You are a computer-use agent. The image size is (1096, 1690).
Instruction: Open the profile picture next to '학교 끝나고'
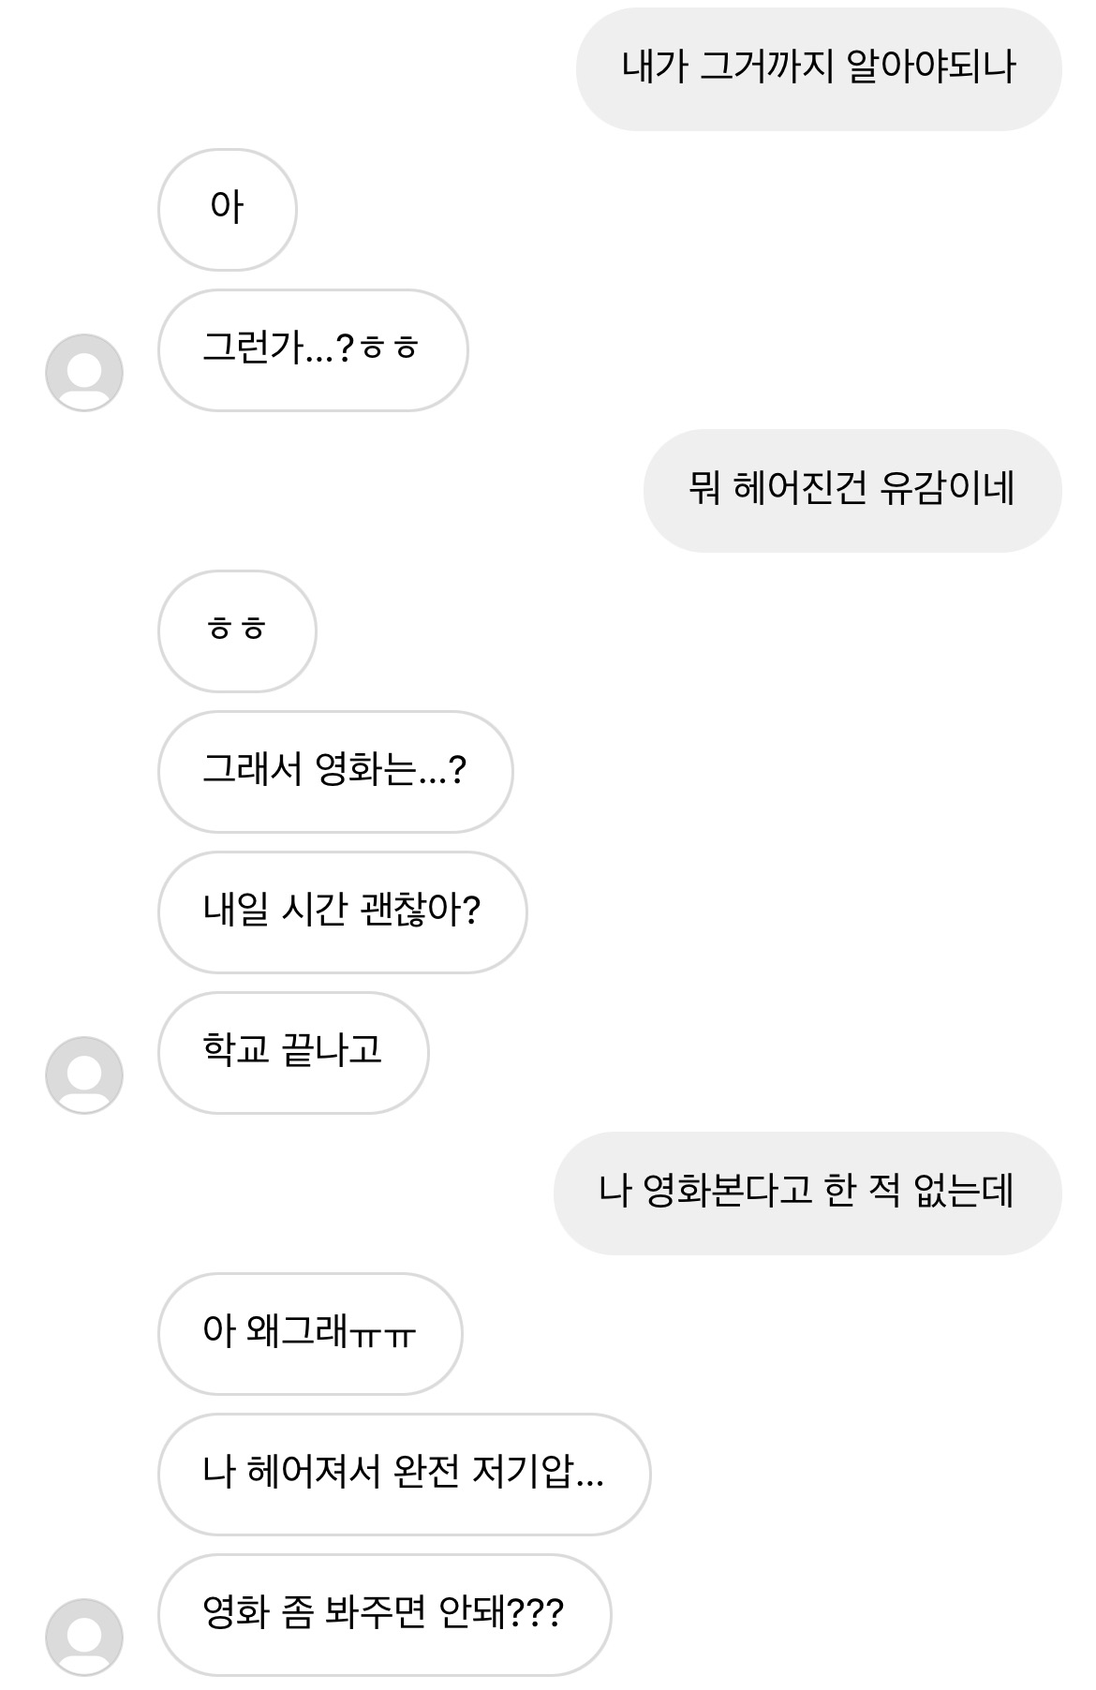click(84, 1075)
